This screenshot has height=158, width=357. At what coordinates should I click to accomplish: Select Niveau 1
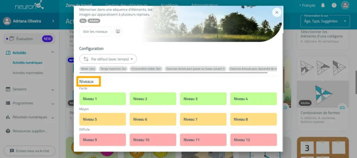click(102, 99)
